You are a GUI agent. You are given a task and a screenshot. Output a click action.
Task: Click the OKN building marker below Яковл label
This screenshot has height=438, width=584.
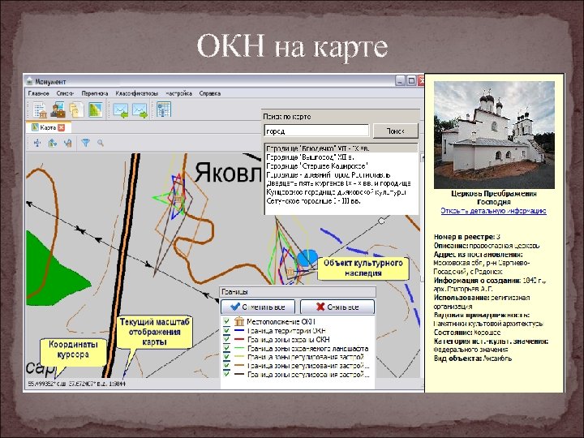coord(178,200)
